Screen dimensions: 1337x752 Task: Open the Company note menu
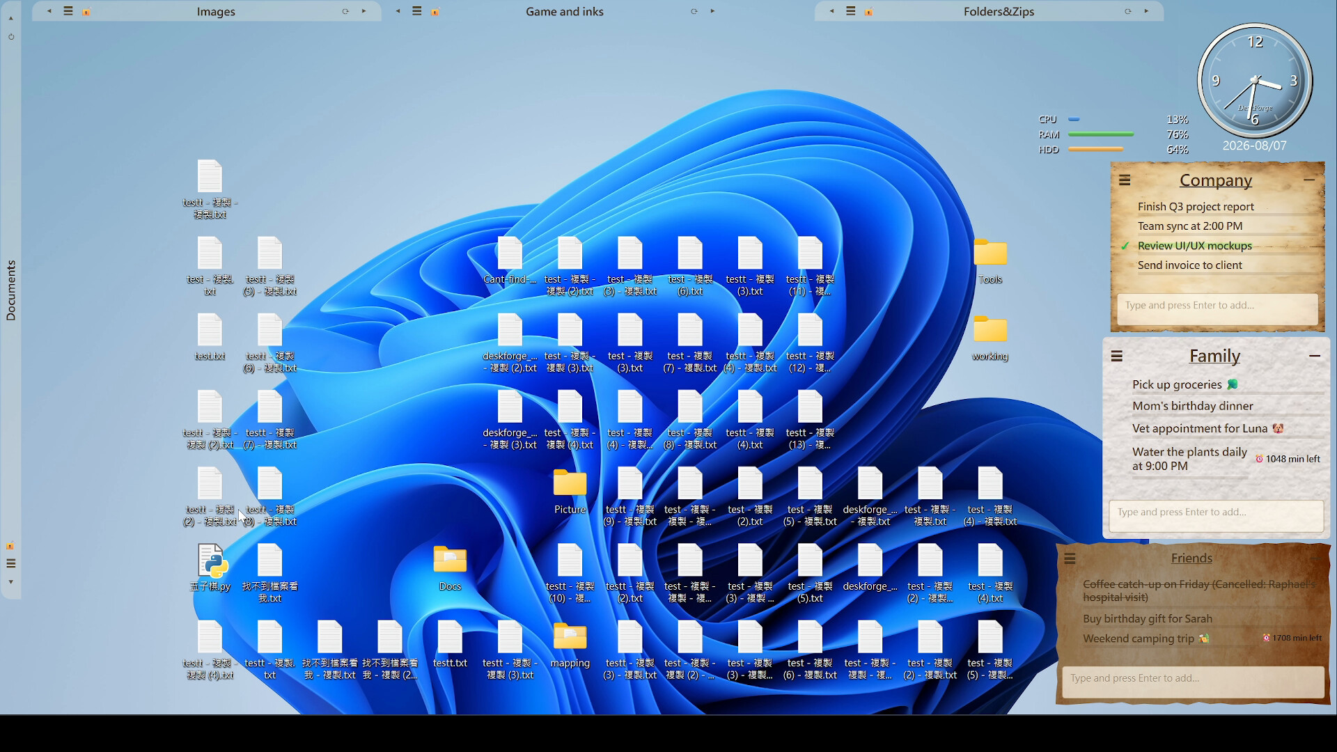1125,180
